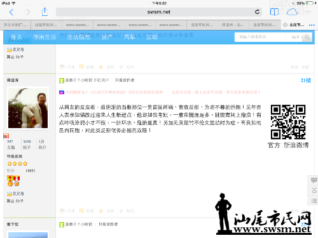
Task: Open the 生活信息 navigation item
Action: 79,37
